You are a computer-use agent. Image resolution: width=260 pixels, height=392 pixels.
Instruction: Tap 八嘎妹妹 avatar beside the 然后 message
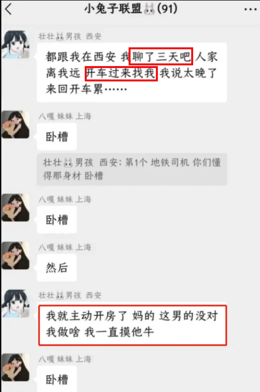(16, 255)
